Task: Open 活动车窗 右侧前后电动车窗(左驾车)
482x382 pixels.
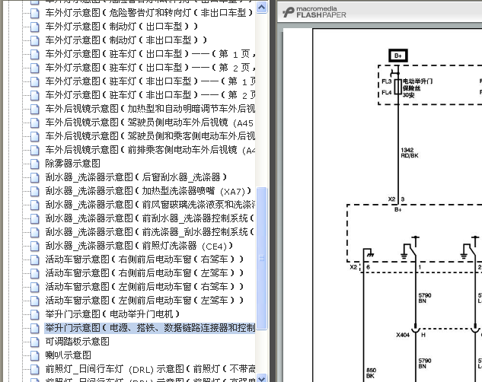Action: (x=145, y=273)
